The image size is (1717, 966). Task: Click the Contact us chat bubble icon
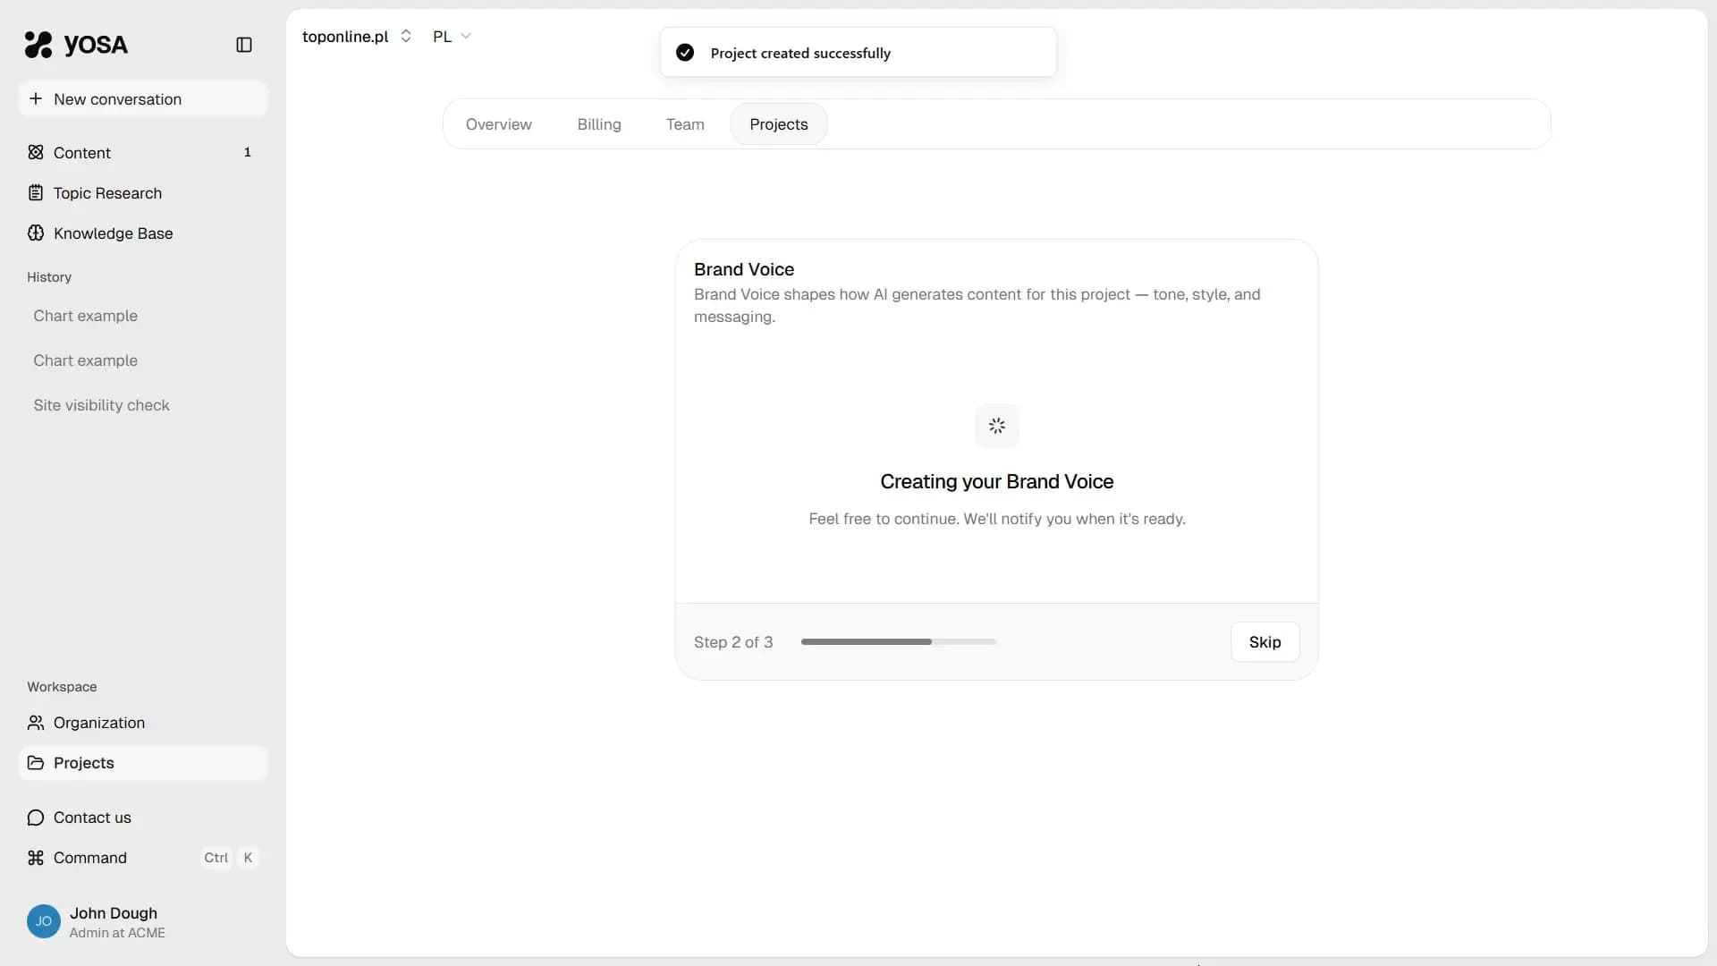tap(36, 817)
